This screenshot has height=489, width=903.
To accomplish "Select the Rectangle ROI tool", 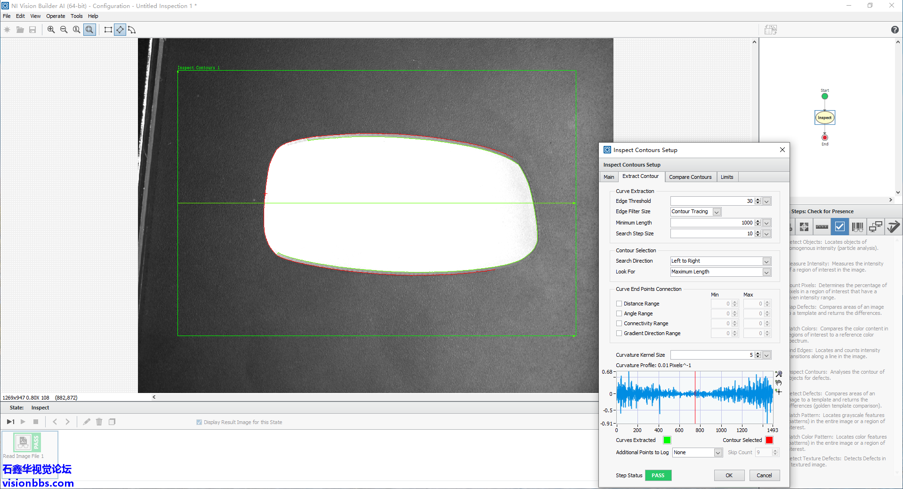I will coord(108,30).
